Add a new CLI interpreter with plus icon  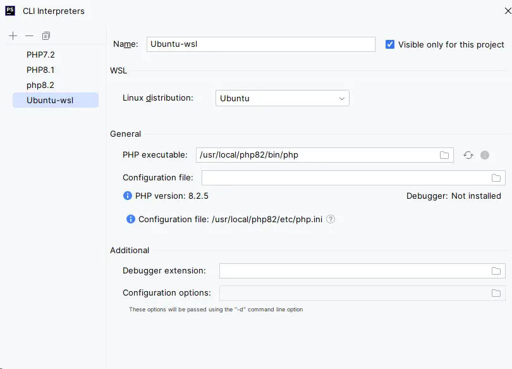tap(13, 35)
